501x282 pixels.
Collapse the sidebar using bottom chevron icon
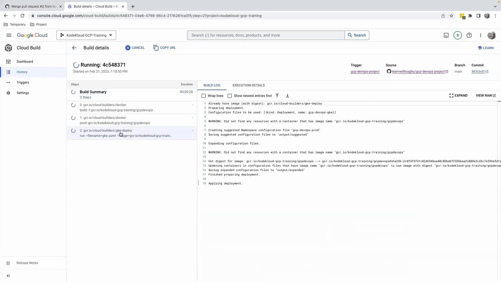click(8, 276)
